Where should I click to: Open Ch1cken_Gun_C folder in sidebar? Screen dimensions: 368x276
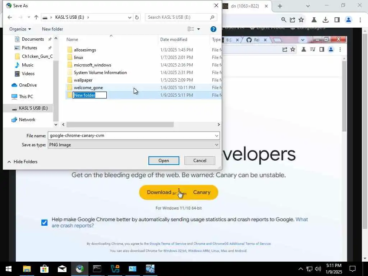[x=37, y=56]
